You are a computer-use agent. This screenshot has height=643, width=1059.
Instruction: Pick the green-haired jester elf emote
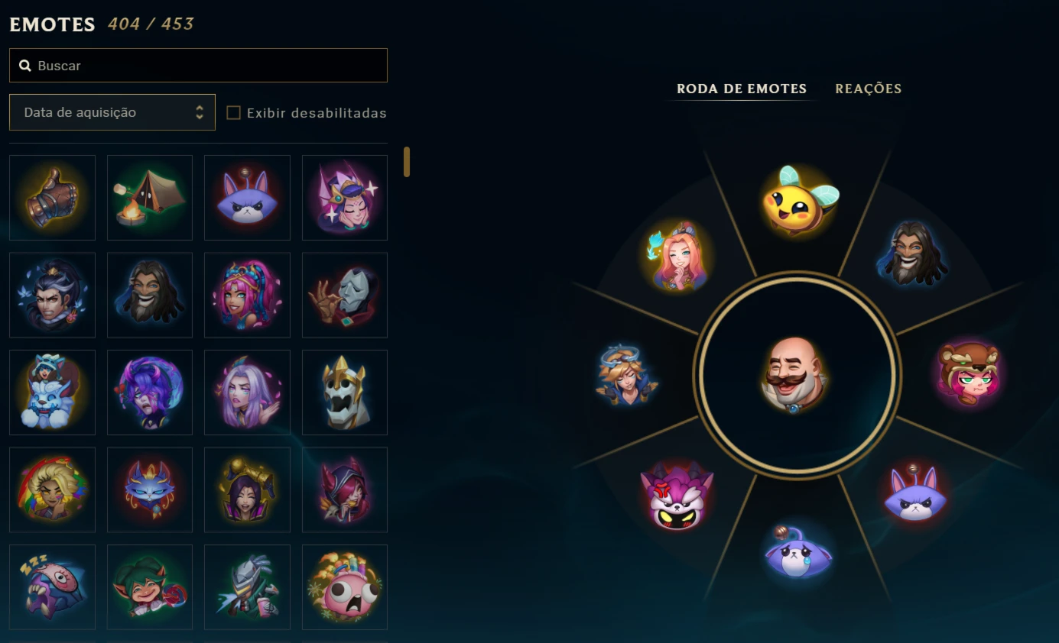tap(150, 587)
